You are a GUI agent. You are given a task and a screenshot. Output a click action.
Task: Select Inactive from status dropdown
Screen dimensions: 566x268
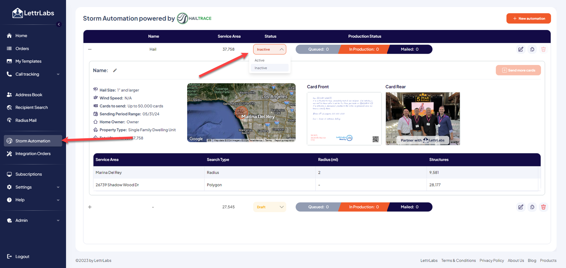point(270,68)
